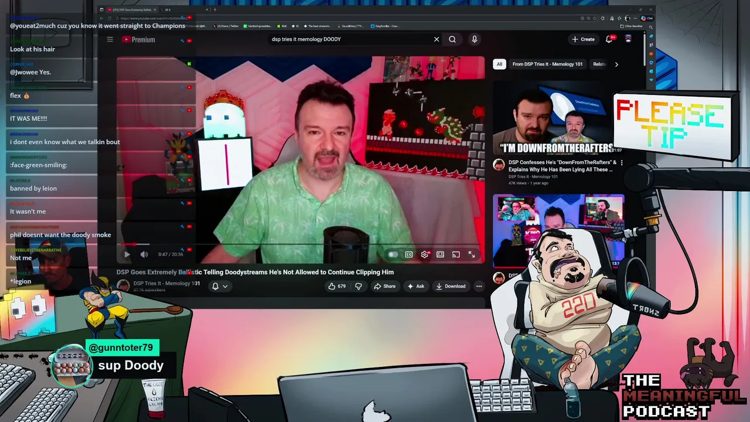Switch to theater mode
This screenshot has width=750, height=422.
pos(440,254)
